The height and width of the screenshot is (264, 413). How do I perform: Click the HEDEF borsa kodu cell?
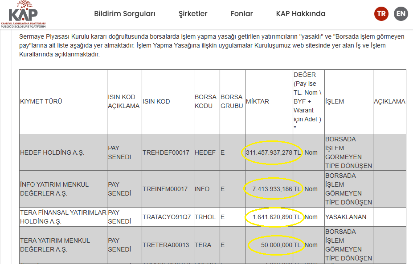tap(207, 152)
